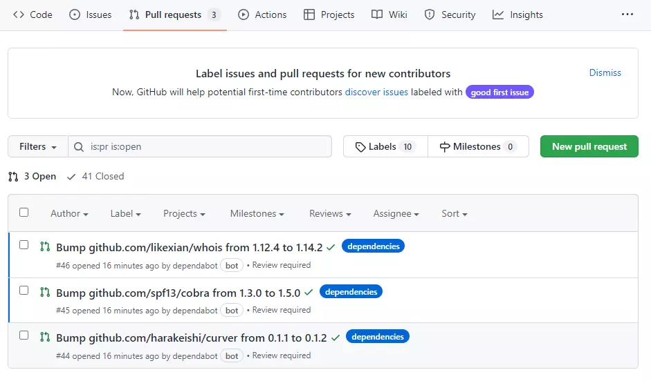Tick the select-all pull requests checkbox
The height and width of the screenshot is (381, 651).
[24, 213]
